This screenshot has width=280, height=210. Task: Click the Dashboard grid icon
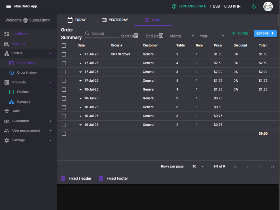(x=7, y=34)
